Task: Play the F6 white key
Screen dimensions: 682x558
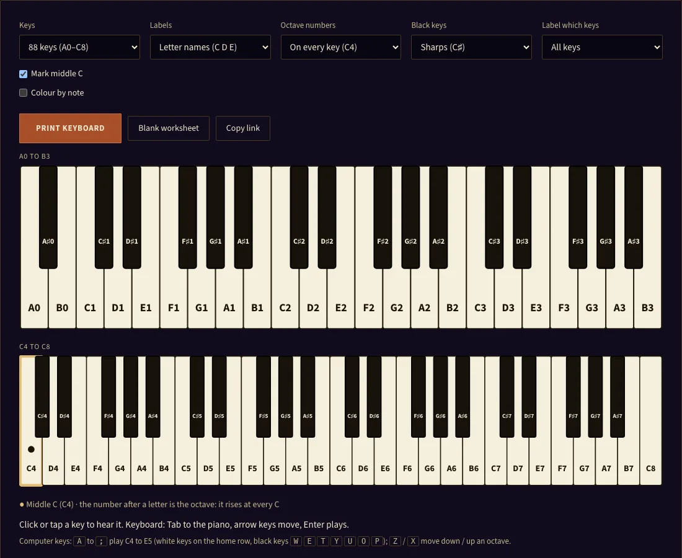Action: point(407,461)
